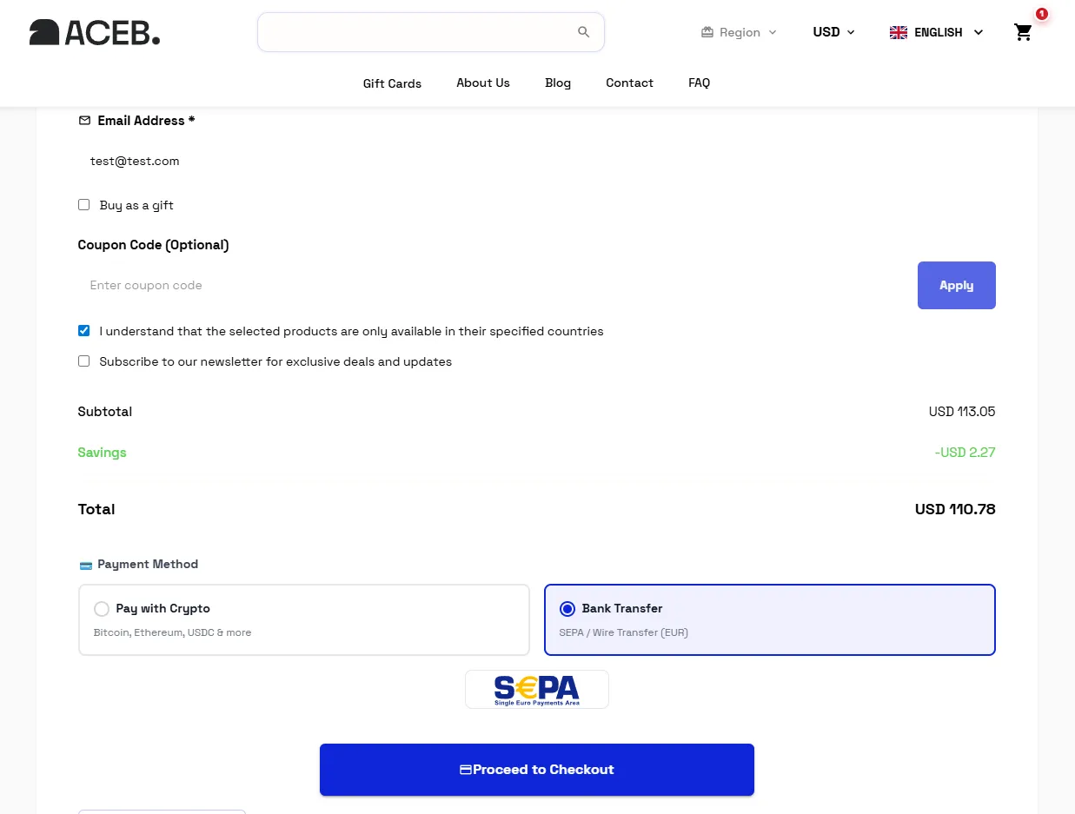The width and height of the screenshot is (1075, 814).
Task: Open the USD currency dropdown
Action: coord(833,32)
